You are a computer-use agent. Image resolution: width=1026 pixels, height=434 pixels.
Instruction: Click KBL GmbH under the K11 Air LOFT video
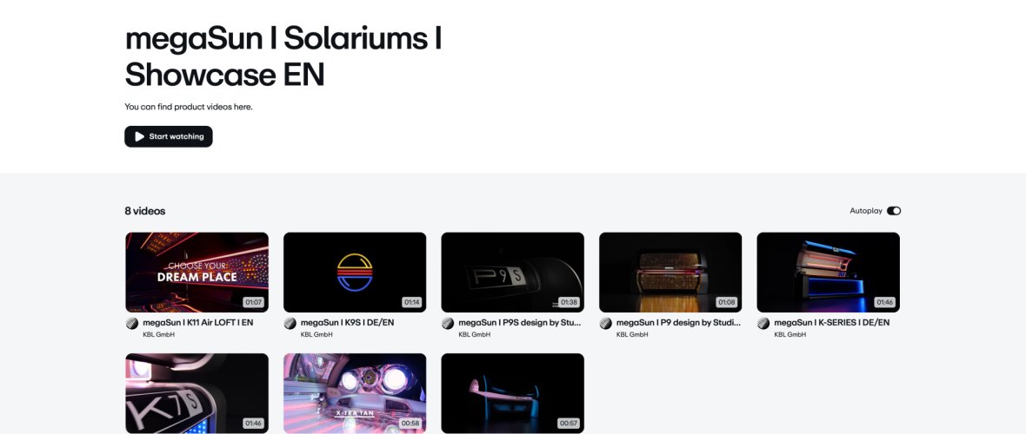(x=158, y=335)
